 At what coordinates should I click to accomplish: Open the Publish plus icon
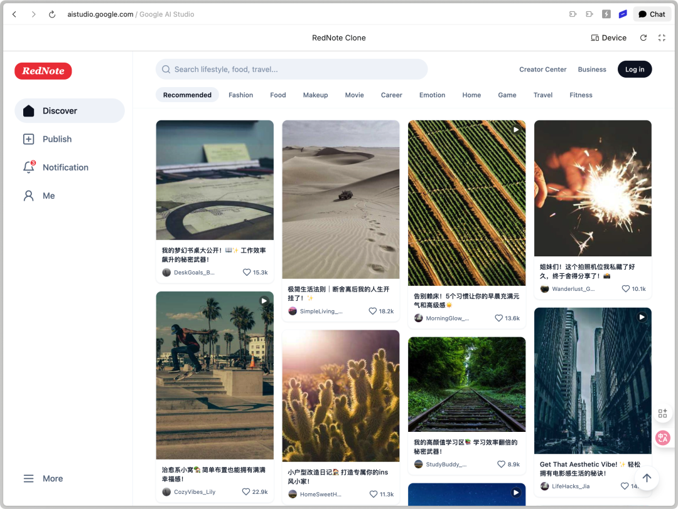coord(28,139)
